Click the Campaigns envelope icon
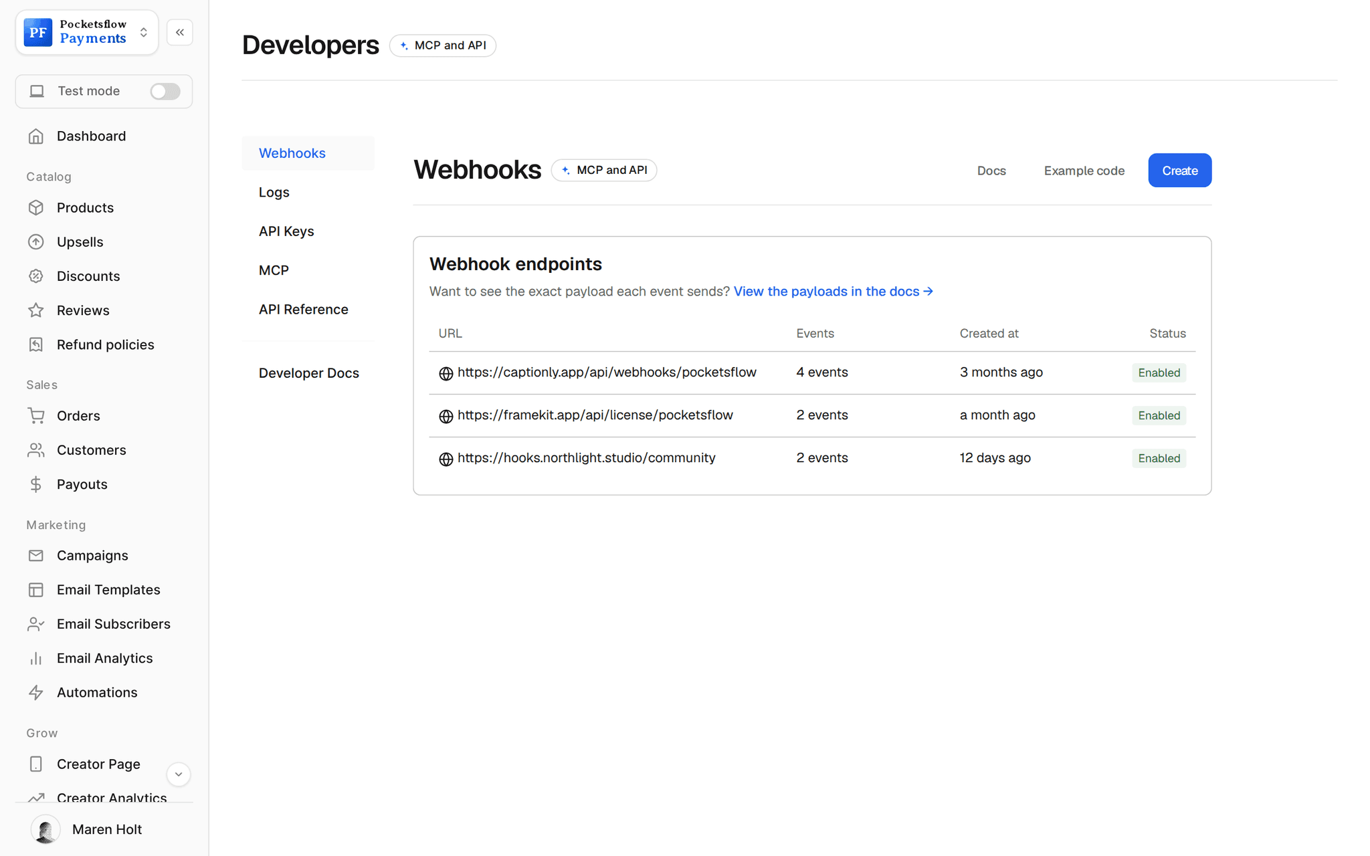Image resolution: width=1370 pixels, height=856 pixels. click(36, 556)
